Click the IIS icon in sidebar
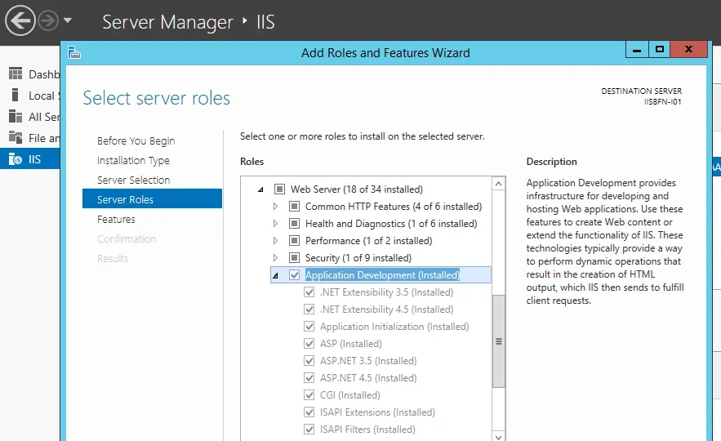 [16, 159]
